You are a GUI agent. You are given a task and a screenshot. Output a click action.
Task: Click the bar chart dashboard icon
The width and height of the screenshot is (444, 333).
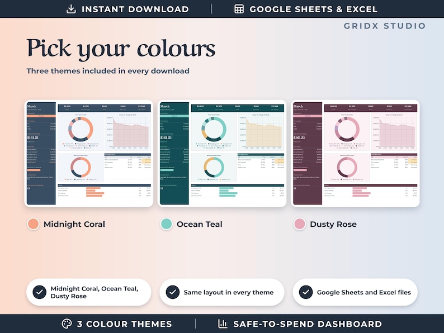[223, 324]
